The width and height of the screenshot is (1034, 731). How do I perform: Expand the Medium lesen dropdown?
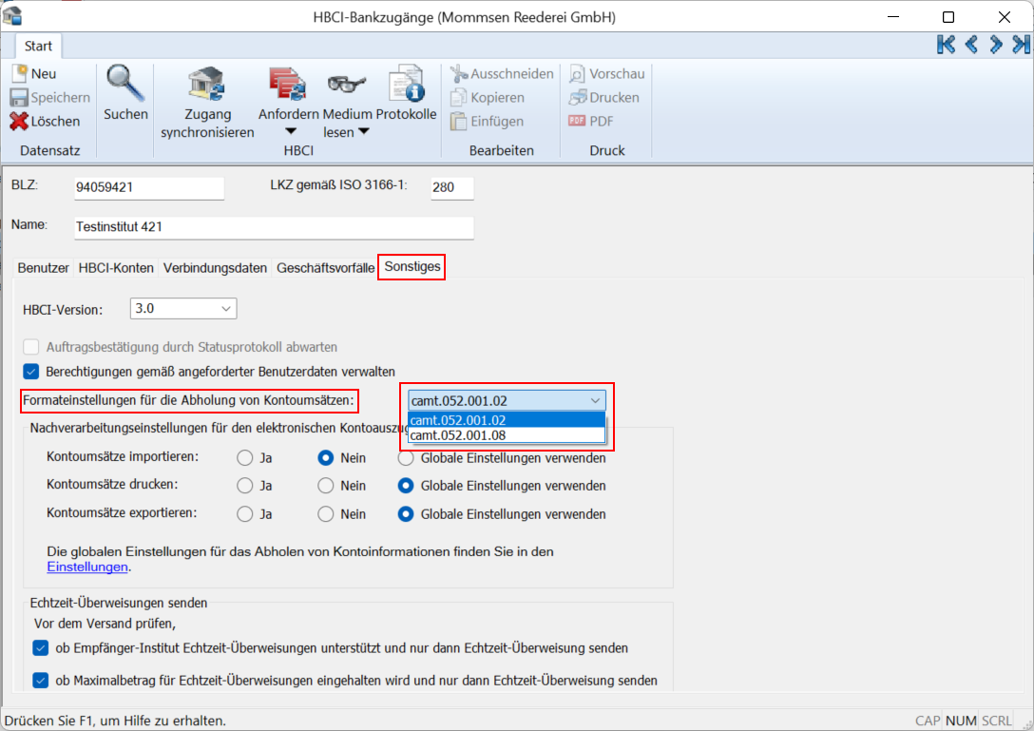pyautogui.click(x=362, y=131)
